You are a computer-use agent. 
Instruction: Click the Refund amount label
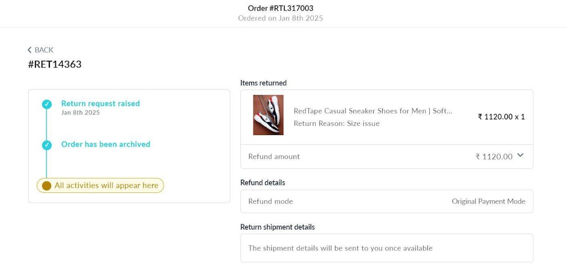click(274, 156)
